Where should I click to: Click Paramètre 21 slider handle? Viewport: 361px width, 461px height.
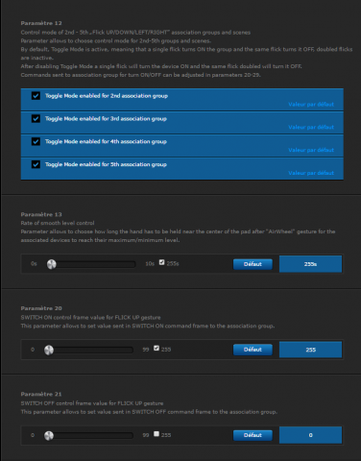(49, 435)
